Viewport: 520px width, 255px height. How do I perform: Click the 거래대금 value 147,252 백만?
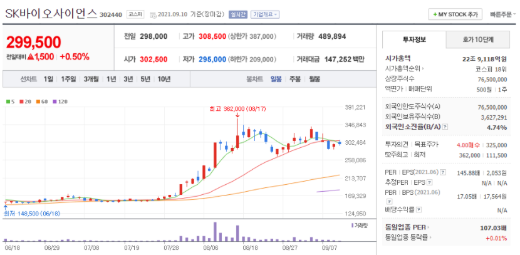point(343,60)
